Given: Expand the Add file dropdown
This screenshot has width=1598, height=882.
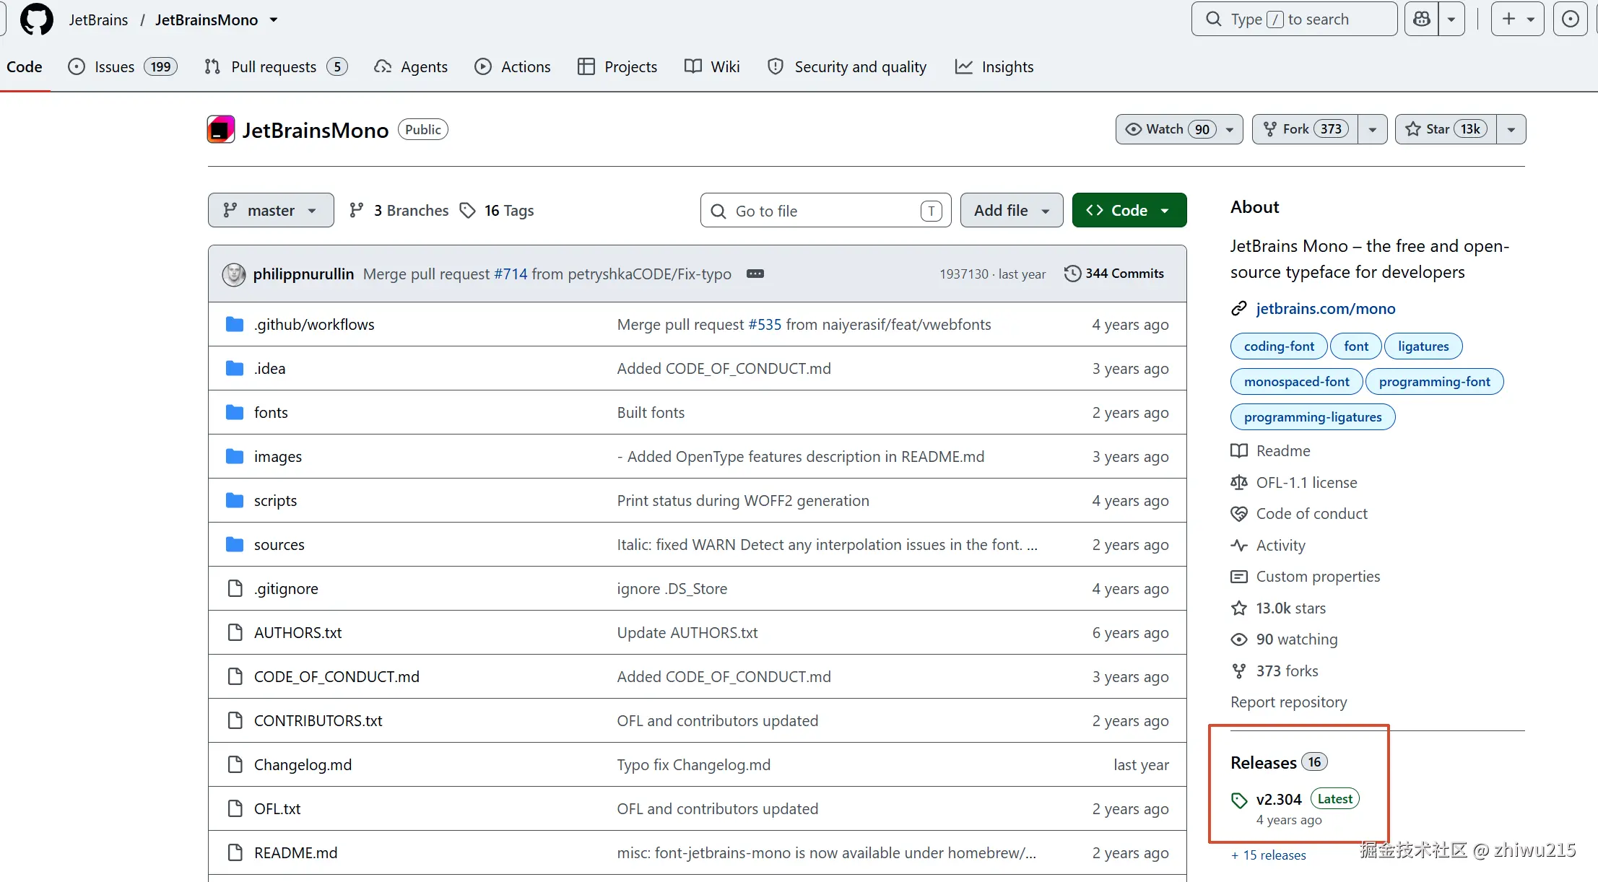Looking at the screenshot, I should 1012,210.
